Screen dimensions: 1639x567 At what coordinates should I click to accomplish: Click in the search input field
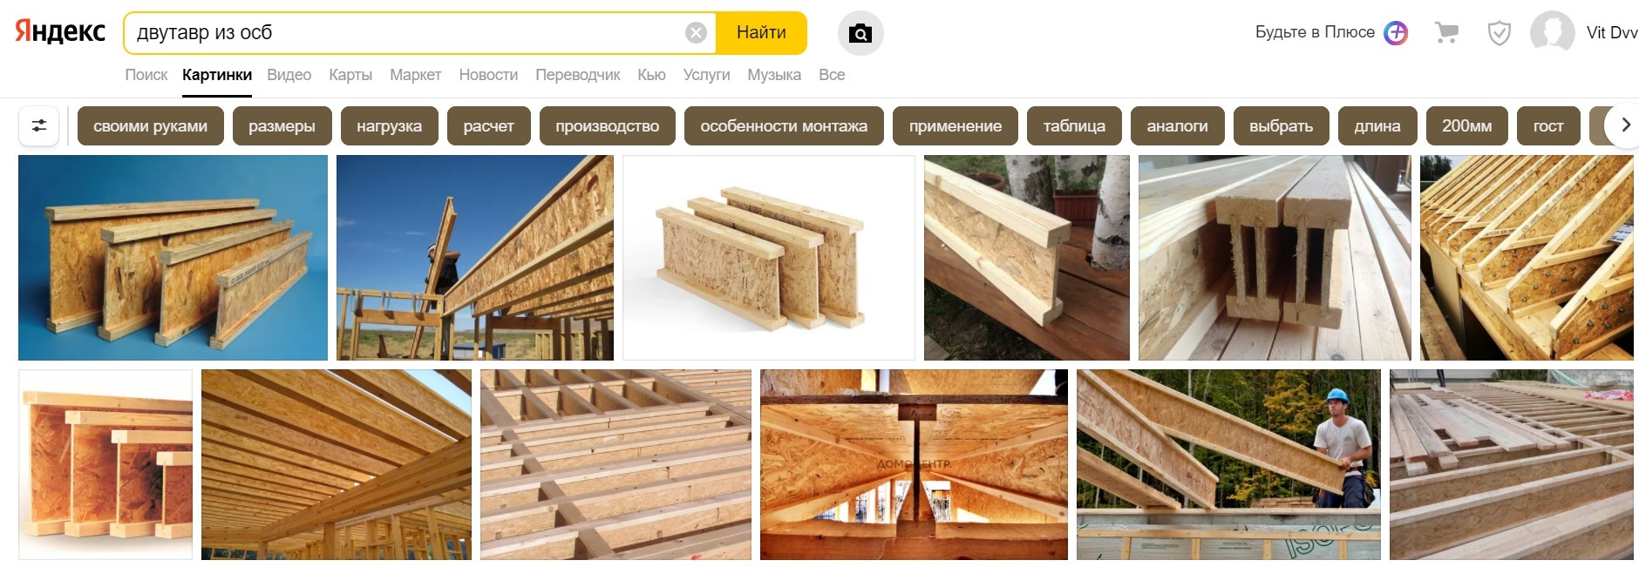405,33
